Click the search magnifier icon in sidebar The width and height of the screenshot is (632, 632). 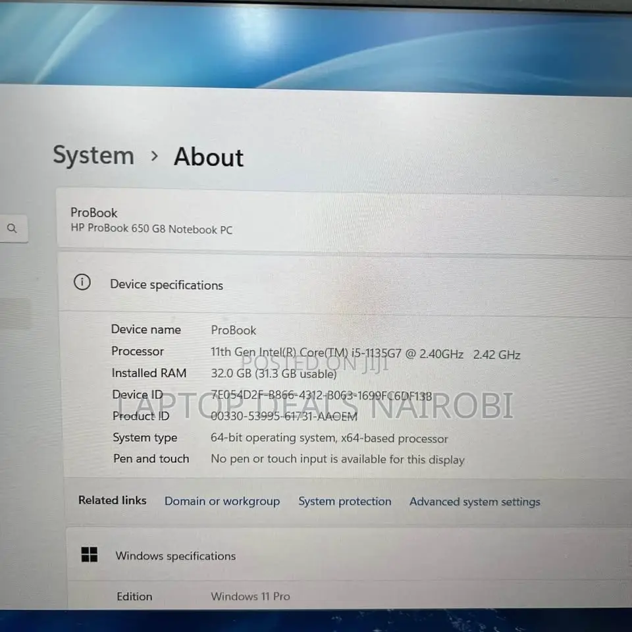[12, 228]
